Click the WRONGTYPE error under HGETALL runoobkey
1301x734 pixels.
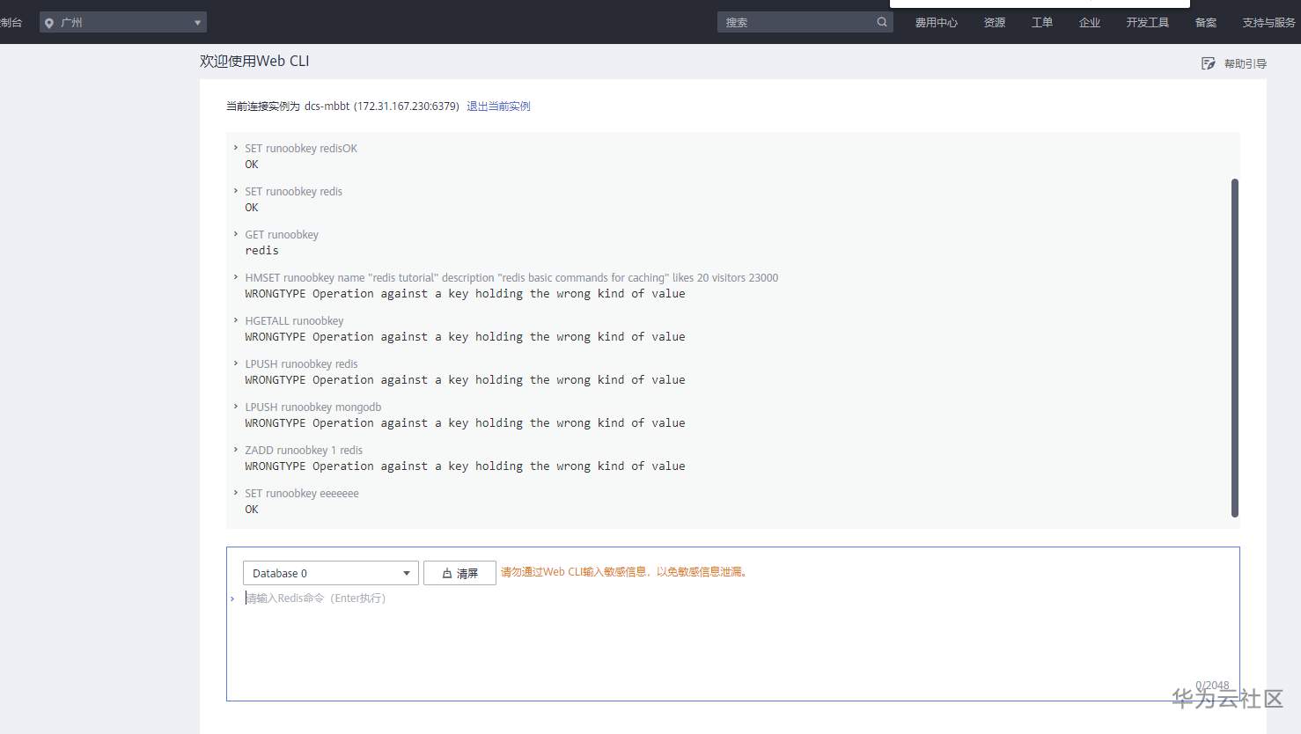click(465, 337)
